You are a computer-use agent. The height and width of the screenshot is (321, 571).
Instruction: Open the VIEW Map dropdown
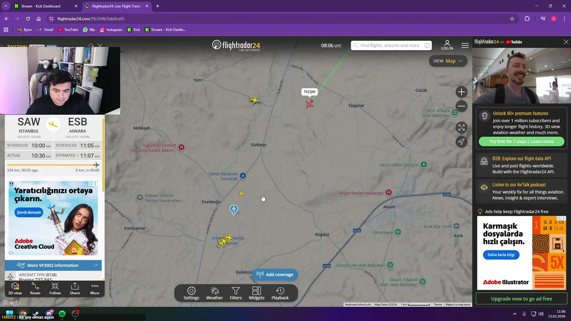coord(448,61)
